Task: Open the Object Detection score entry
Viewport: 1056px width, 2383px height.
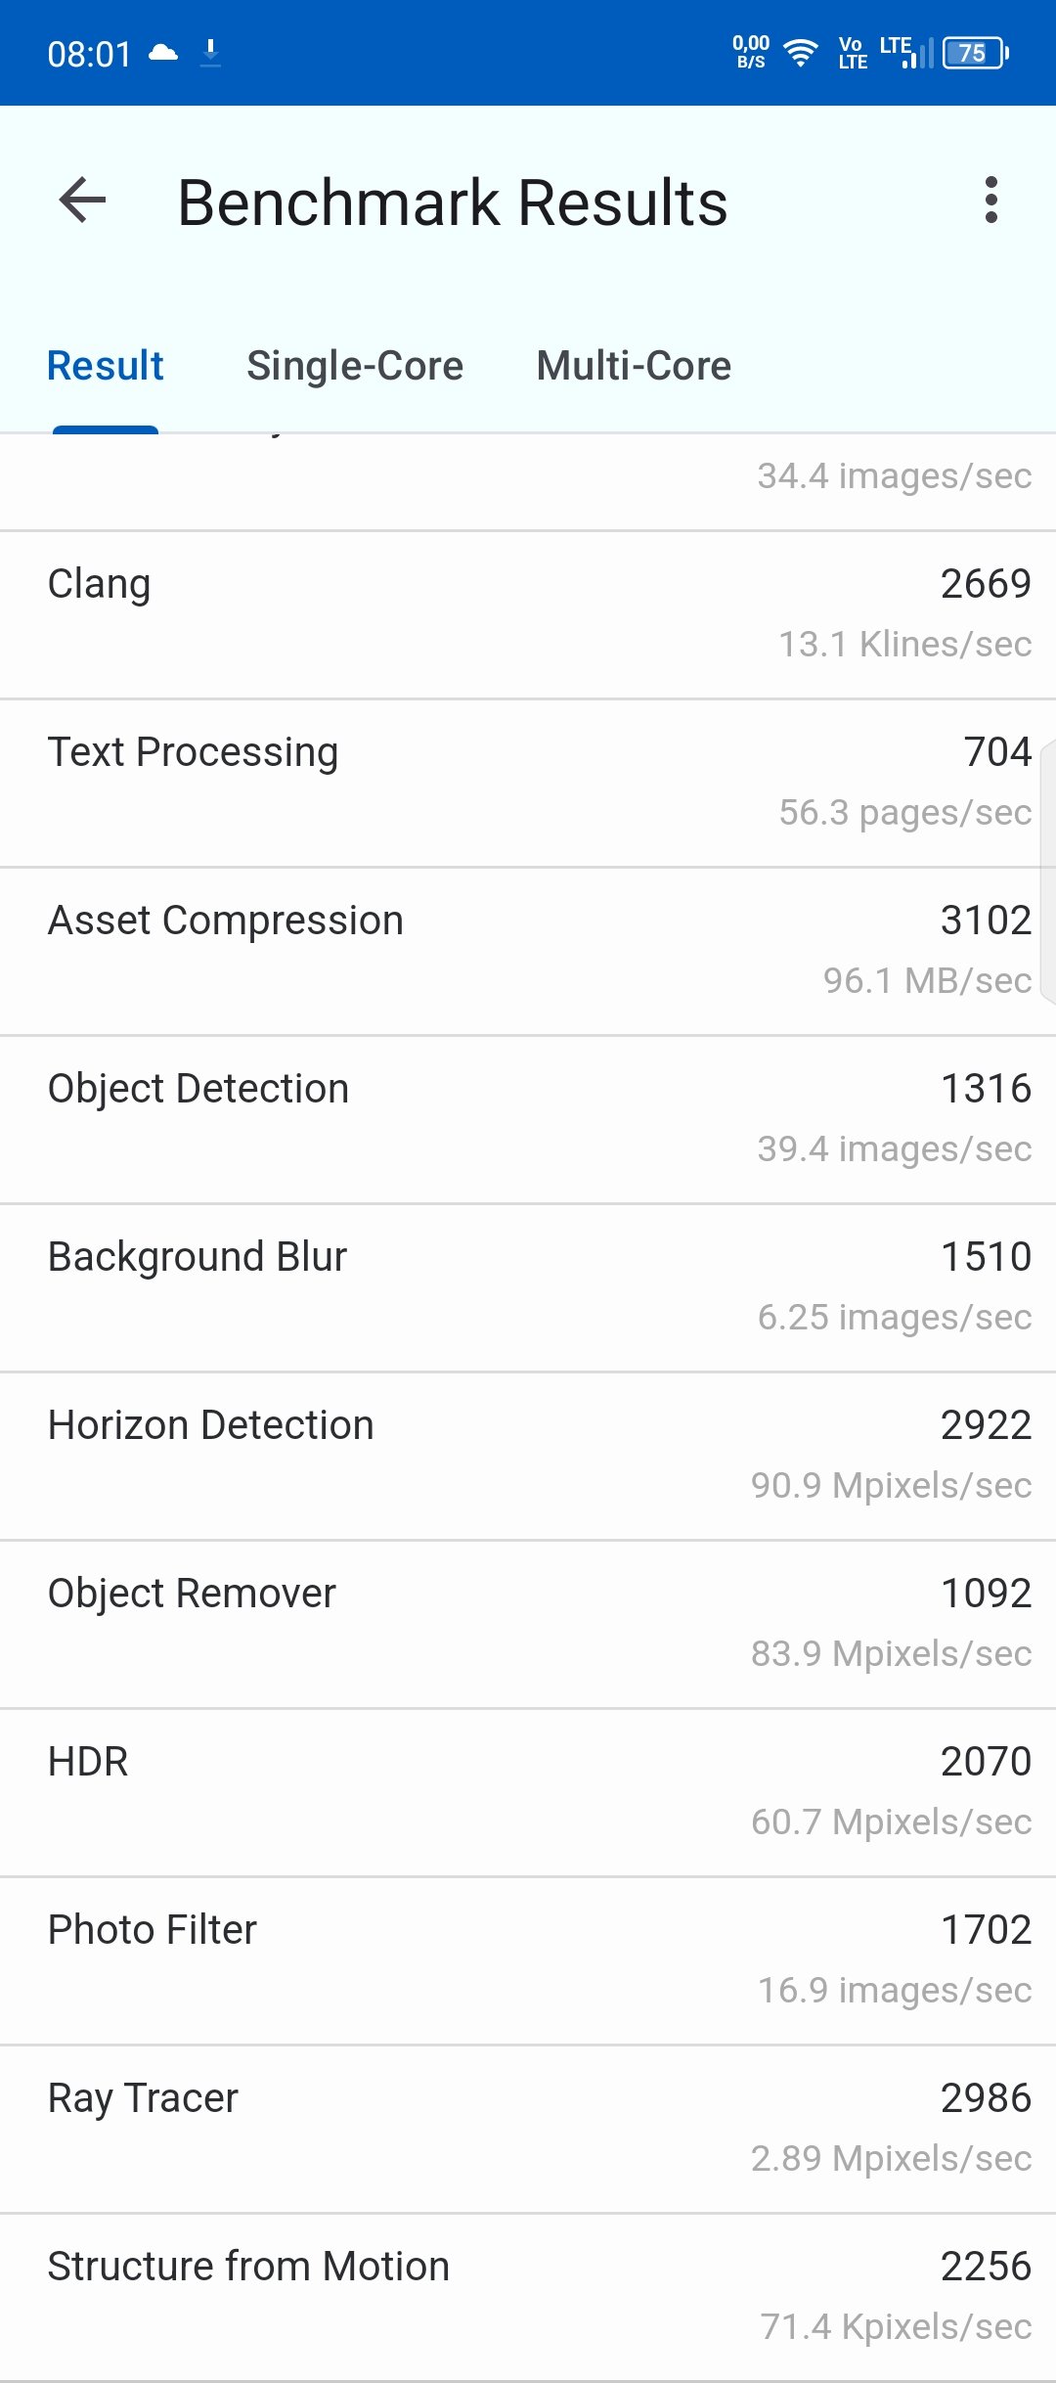Action: tap(528, 1120)
